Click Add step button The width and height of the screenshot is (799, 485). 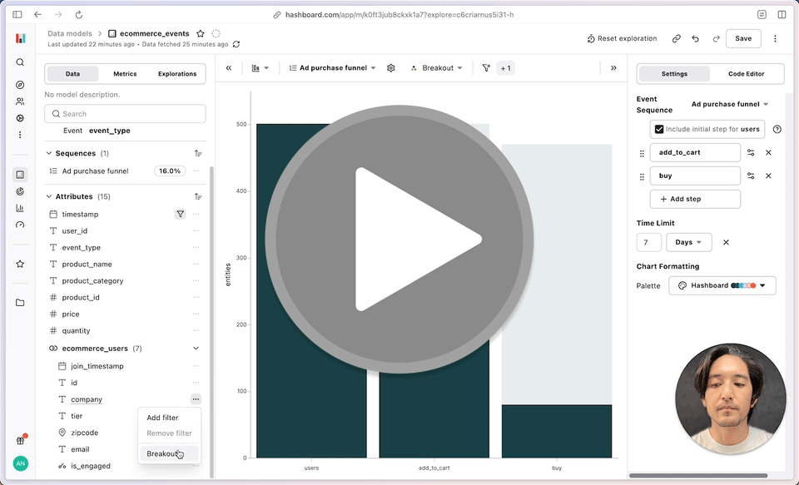tap(695, 199)
